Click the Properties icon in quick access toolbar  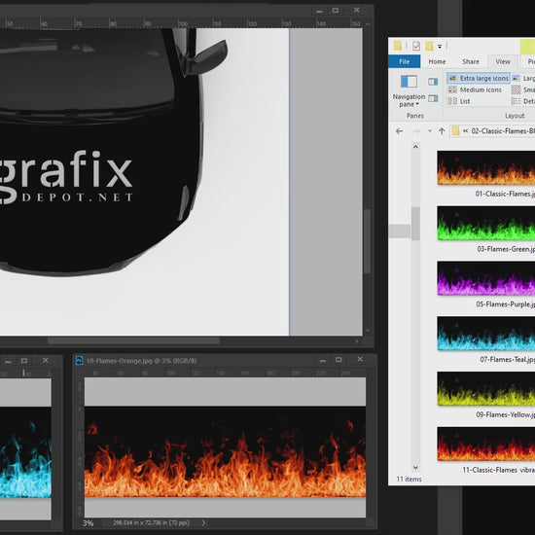[416, 46]
